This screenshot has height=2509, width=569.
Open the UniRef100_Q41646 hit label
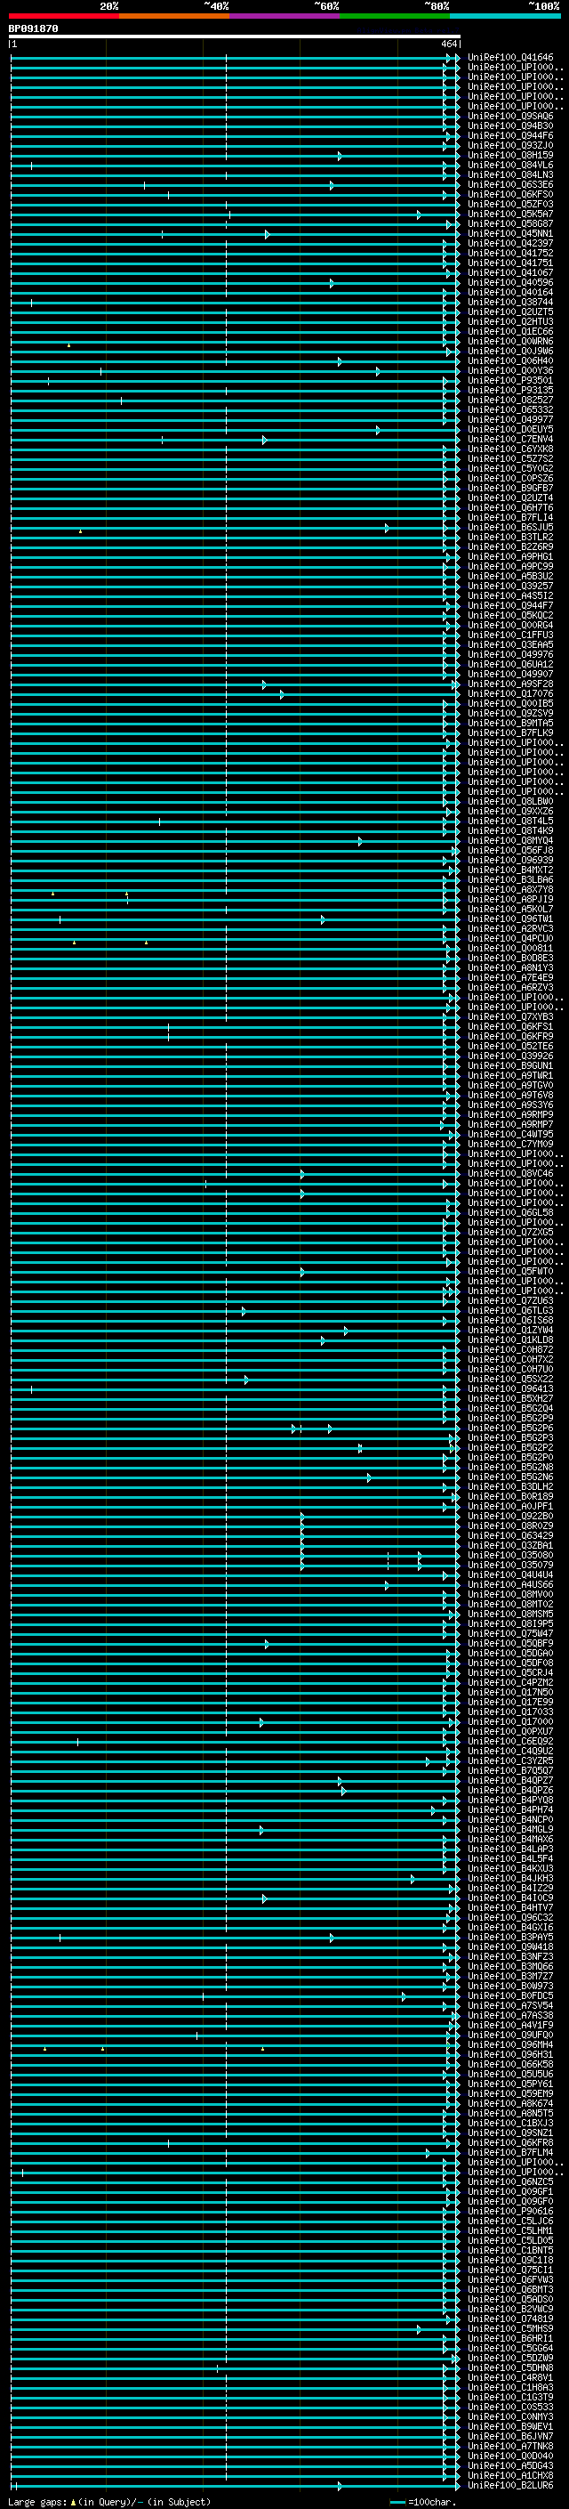509,58
